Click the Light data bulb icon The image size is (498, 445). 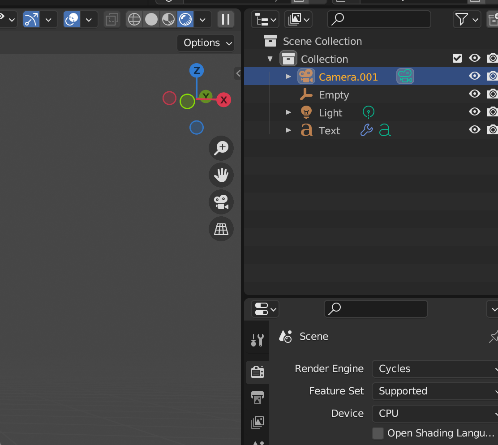click(369, 112)
